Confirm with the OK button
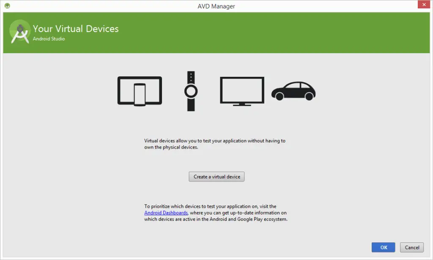Viewport: 433px width, 260px height. [383, 247]
